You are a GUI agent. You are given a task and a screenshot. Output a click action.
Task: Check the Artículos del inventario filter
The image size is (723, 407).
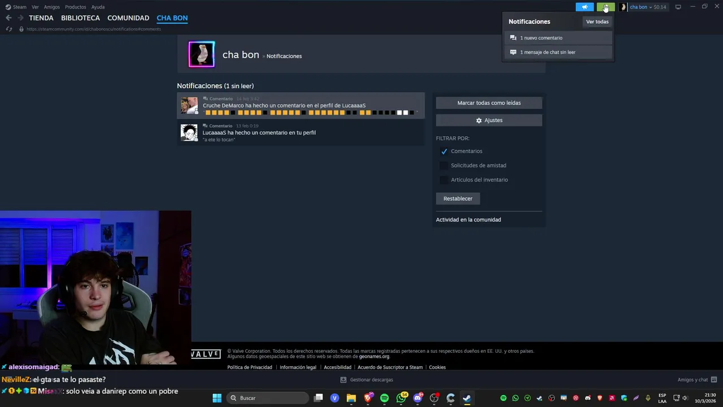(444, 180)
